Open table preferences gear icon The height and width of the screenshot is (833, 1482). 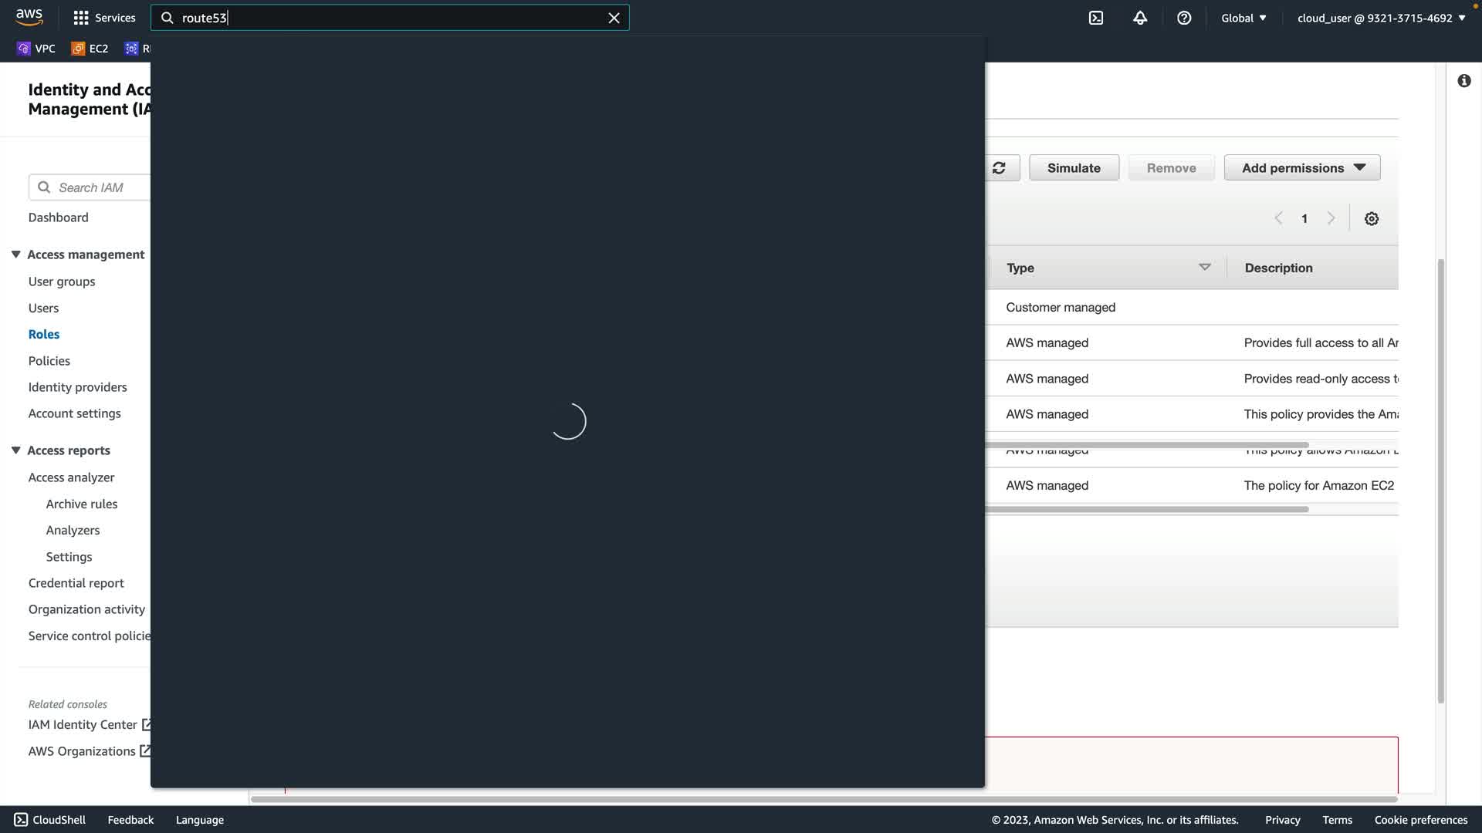tap(1372, 219)
